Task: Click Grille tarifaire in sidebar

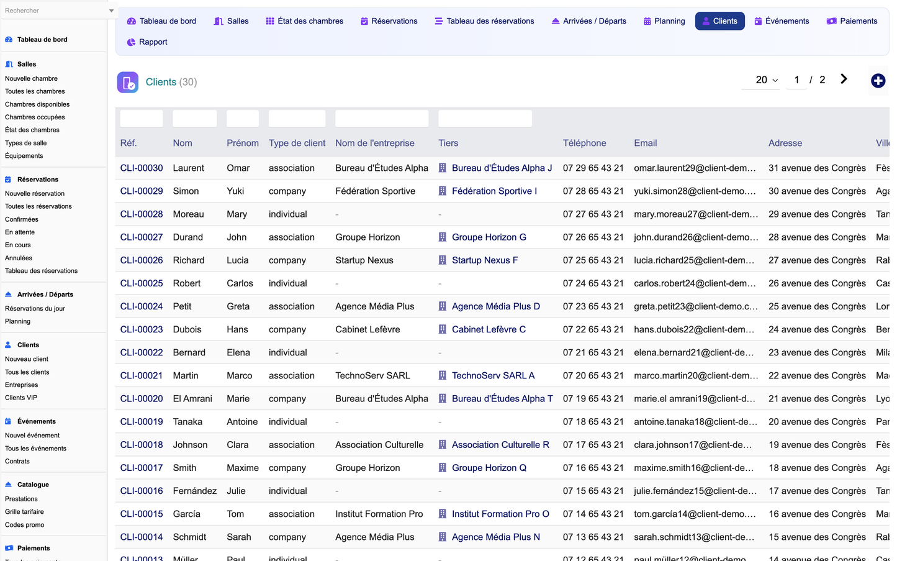Action: coord(24,512)
